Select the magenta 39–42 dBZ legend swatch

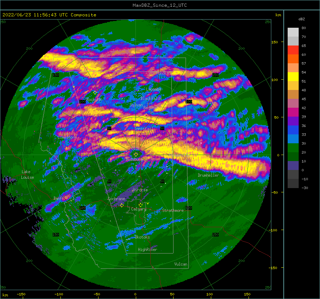(293, 112)
